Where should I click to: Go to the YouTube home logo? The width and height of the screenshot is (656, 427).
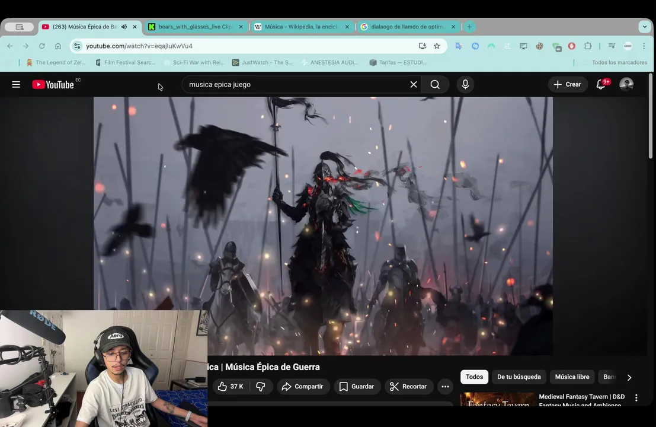coord(53,85)
